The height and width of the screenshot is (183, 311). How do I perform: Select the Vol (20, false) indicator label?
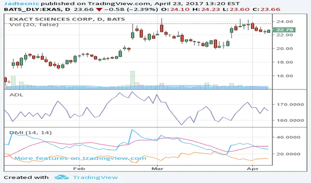click(x=34, y=25)
